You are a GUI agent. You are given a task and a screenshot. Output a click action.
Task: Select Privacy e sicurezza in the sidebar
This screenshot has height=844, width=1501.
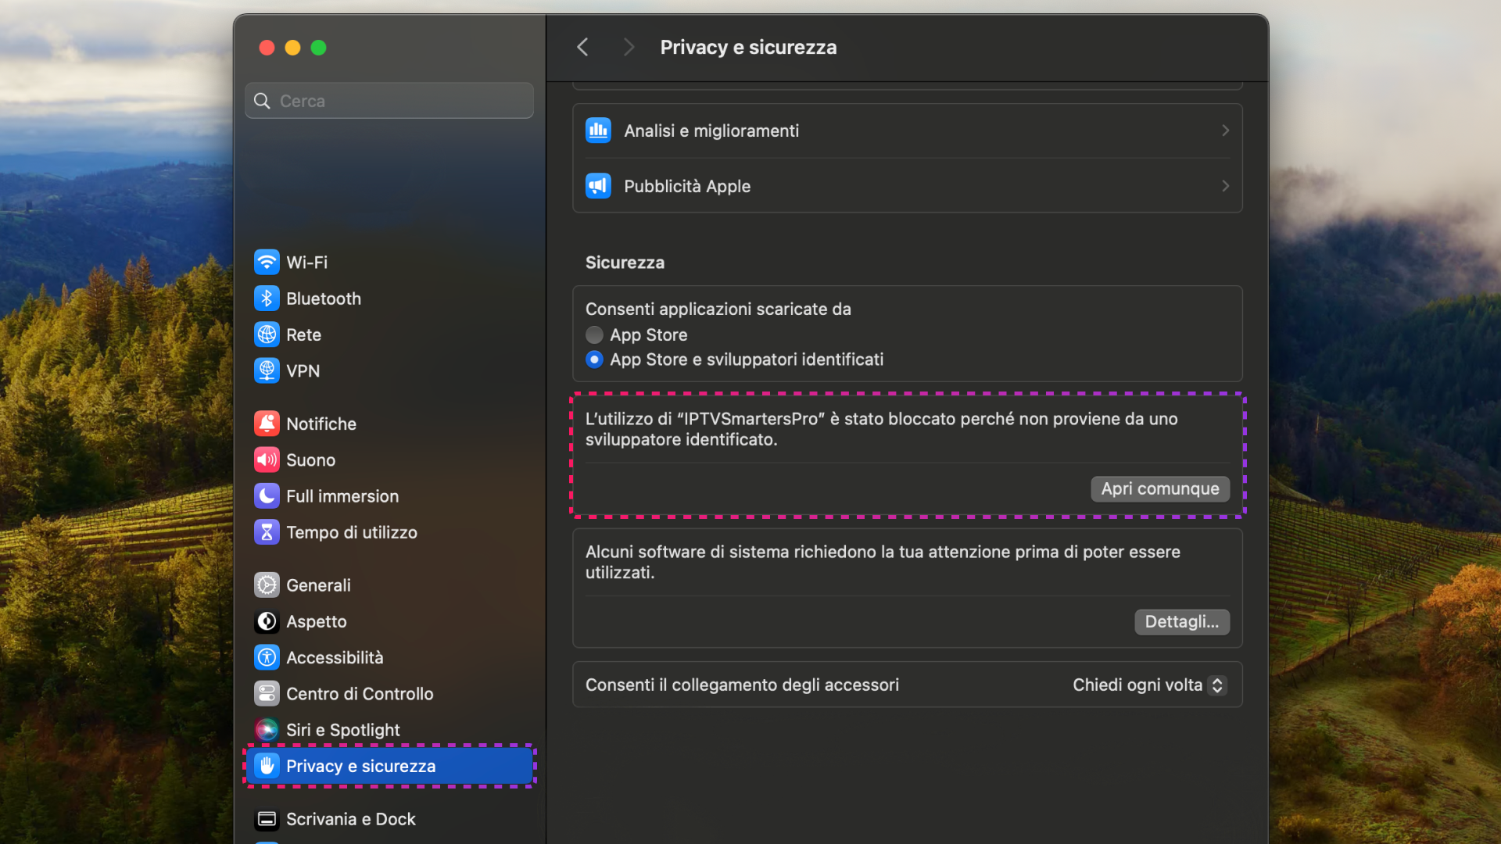389,766
